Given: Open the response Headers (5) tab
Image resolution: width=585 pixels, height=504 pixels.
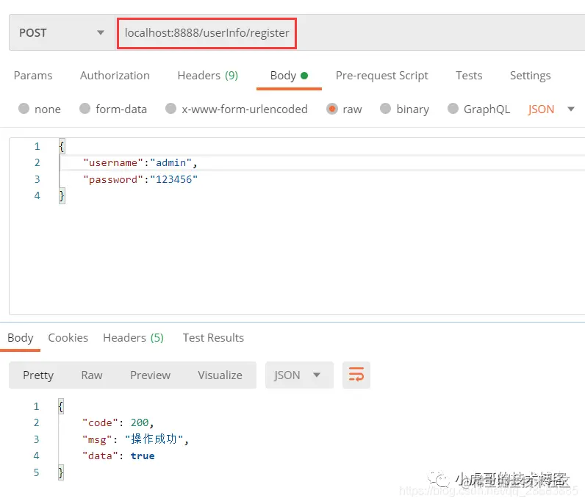Looking at the screenshot, I should [133, 338].
